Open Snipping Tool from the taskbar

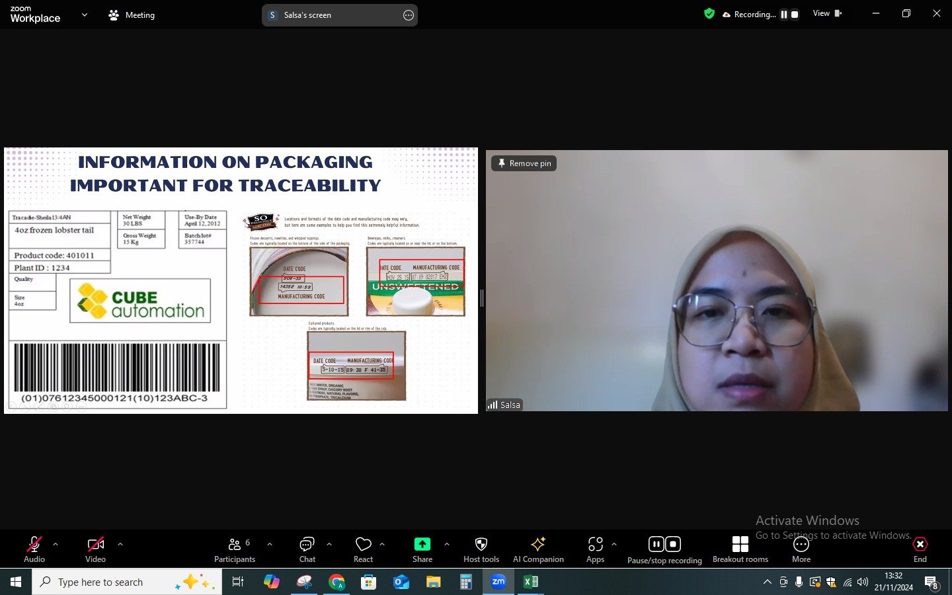[x=304, y=582]
